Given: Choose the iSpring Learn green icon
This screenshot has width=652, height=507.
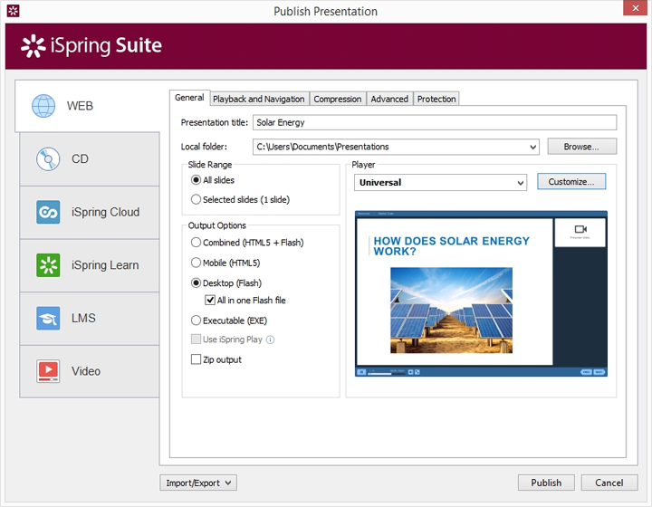Looking at the screenshot, I should click(48, 265).
